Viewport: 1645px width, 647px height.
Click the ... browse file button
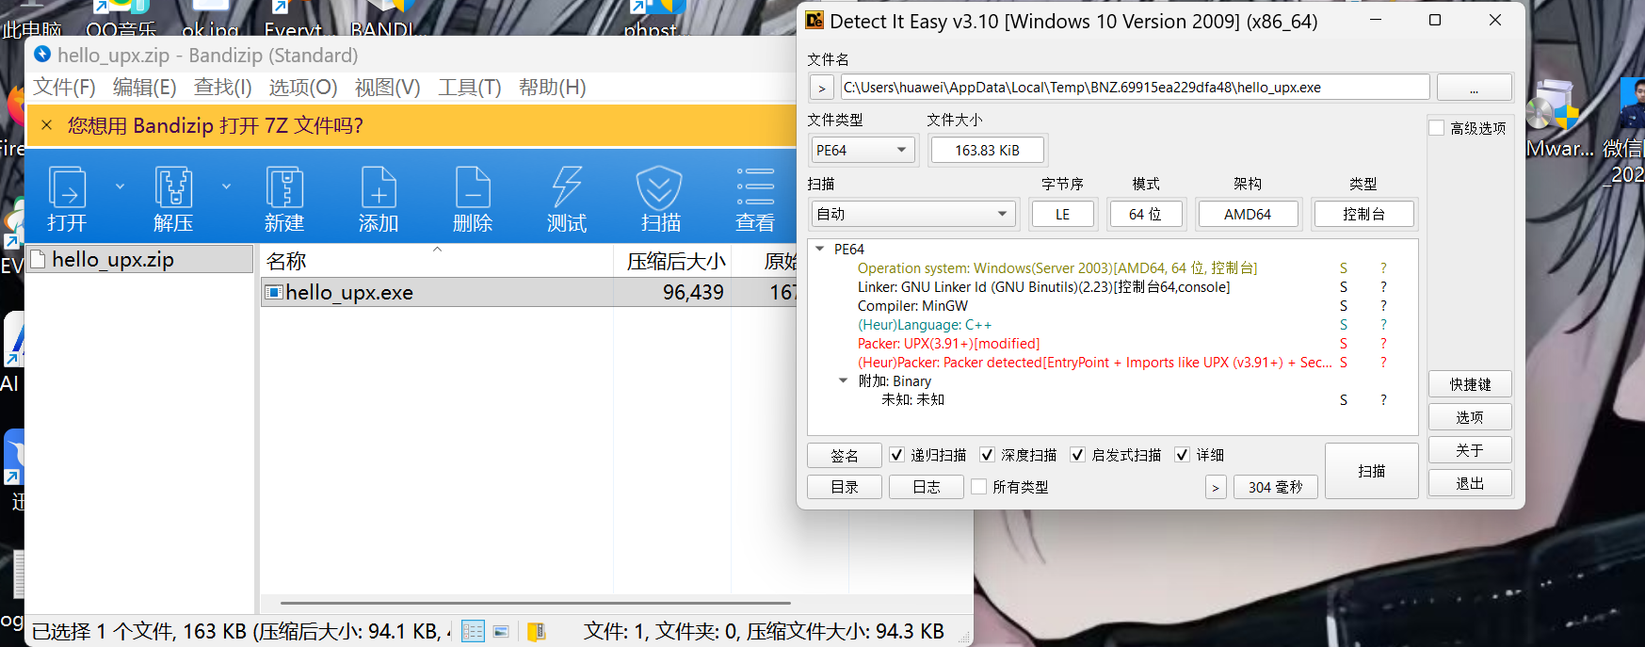pos(1474,88)
